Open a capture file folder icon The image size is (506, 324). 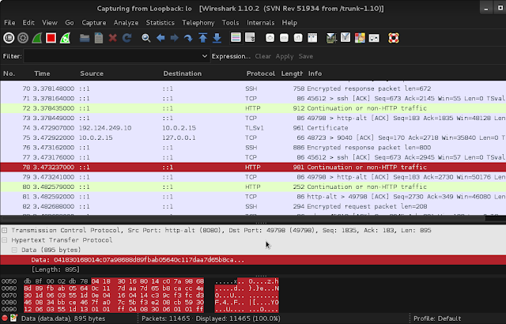[x=85, y=38]
